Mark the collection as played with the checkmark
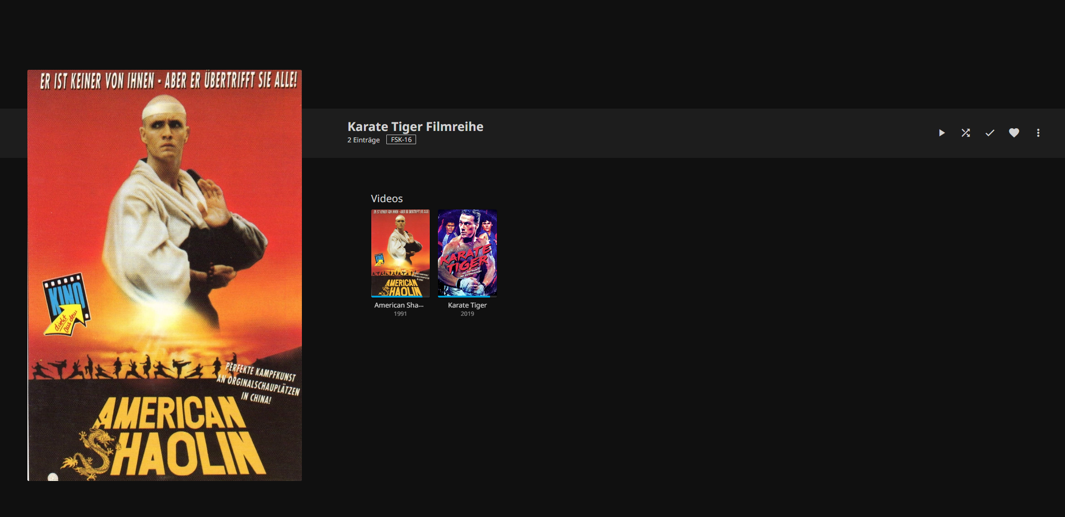Viewport: 1065px width, 517px height. pos(990,133)
